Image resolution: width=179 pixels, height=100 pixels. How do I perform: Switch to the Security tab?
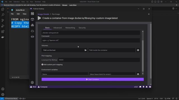(x=82, y=28)
